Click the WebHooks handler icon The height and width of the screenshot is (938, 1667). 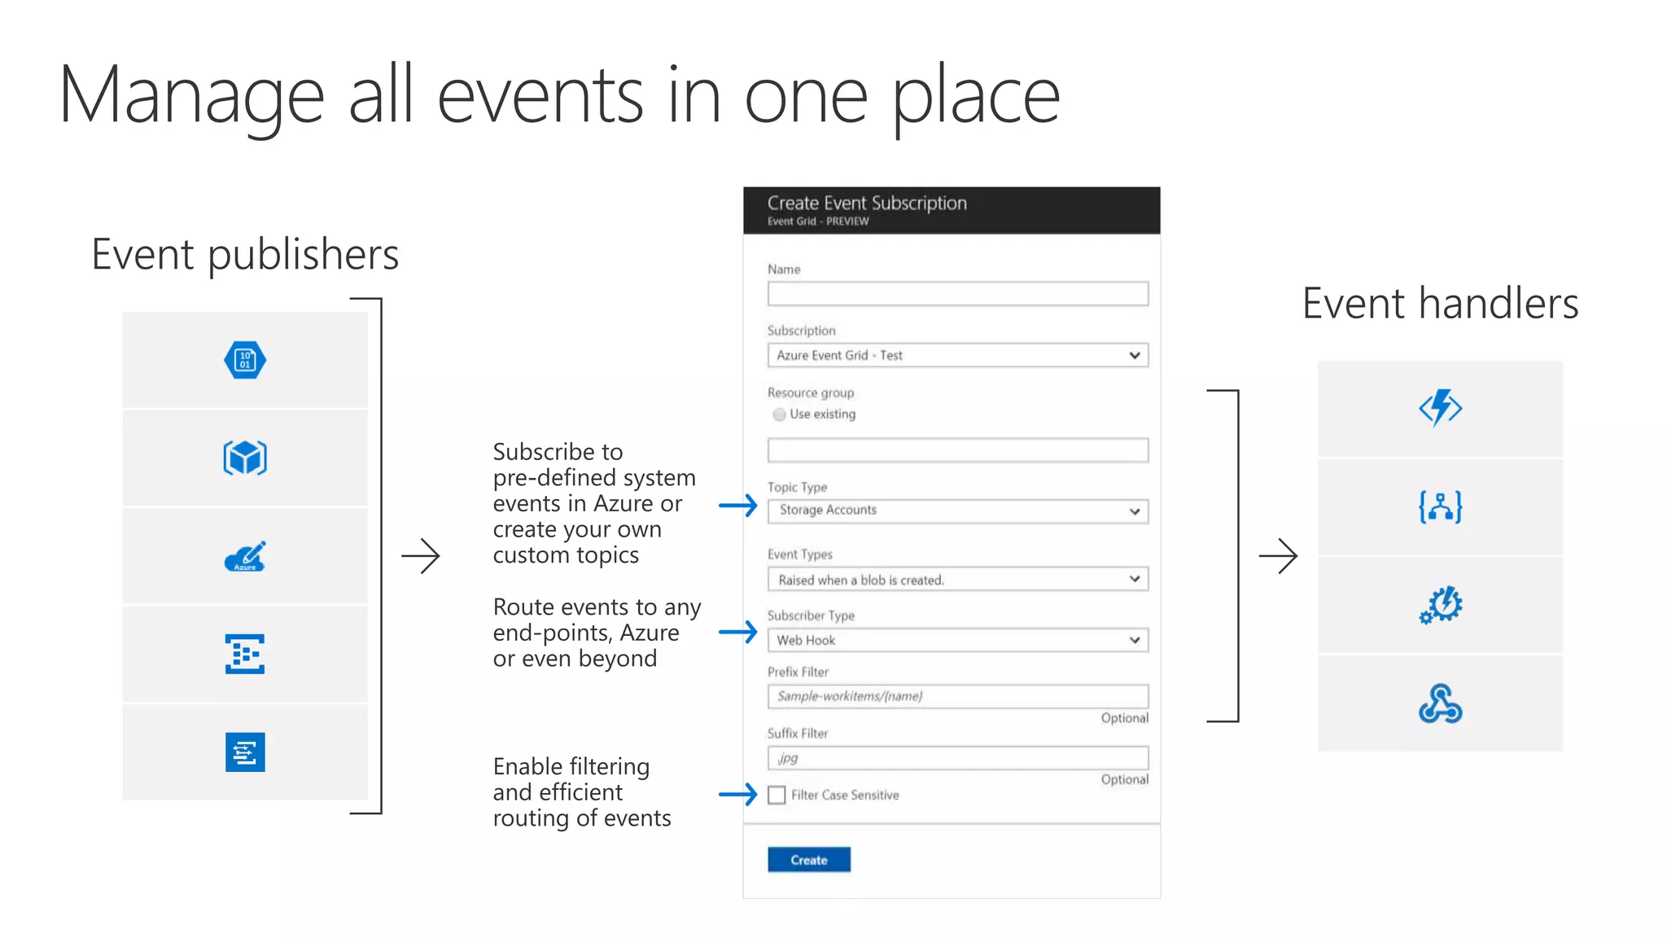[1440, 703]
